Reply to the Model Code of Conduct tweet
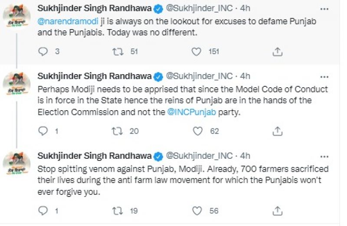347x226 pixels. (x=43, y=131)
